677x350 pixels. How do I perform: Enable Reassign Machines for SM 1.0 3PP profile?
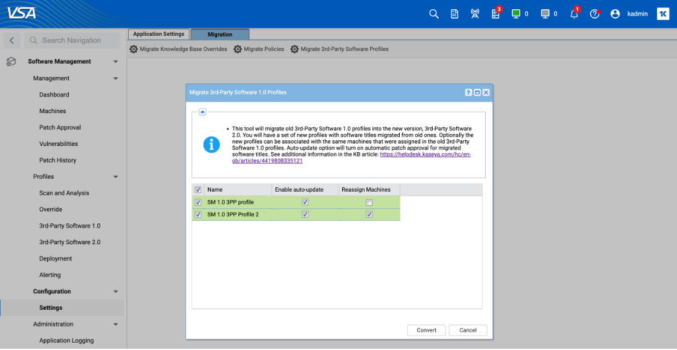(x=369, y=202)
